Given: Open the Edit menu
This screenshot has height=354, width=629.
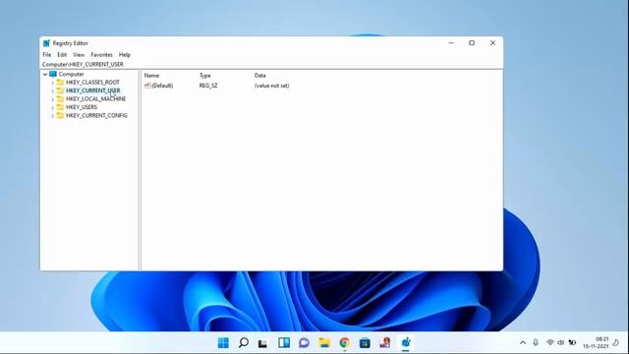Looking at the screenshot, I should [62, 55].
